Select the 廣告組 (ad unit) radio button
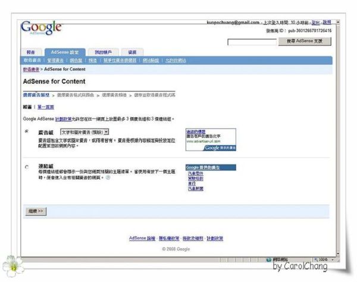 coord(27,131)
